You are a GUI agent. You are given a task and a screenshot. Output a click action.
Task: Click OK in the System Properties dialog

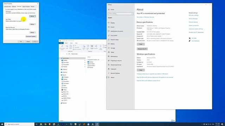point(21,42)
